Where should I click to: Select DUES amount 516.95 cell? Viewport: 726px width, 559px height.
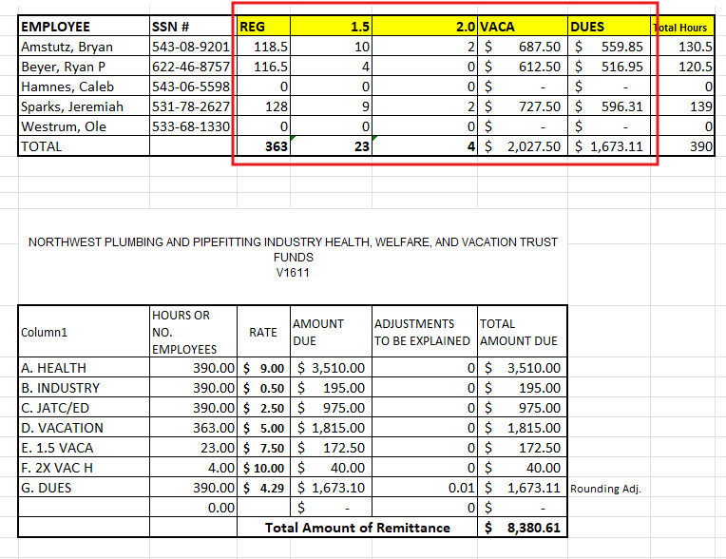coord(609,67)
